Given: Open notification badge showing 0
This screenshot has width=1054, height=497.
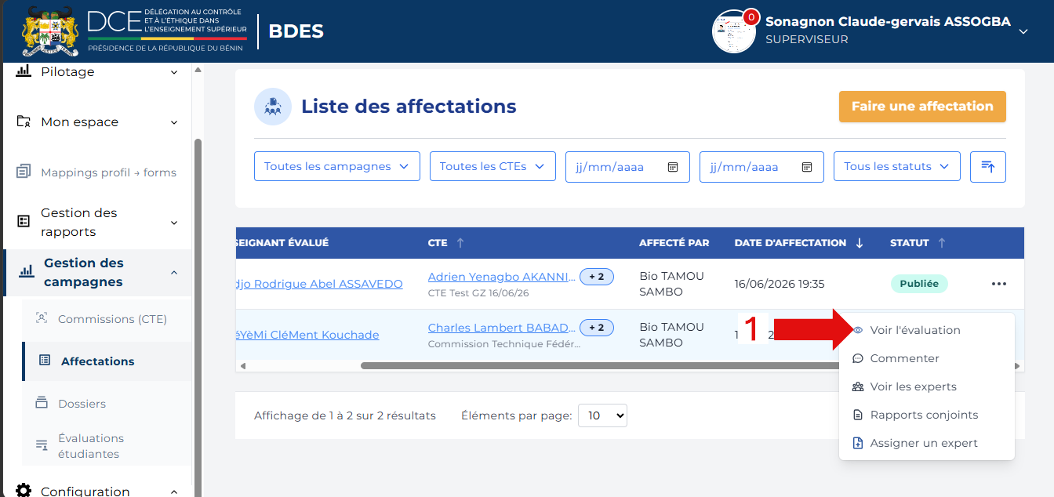Looking at the screenshot, I should coord(751,16).
